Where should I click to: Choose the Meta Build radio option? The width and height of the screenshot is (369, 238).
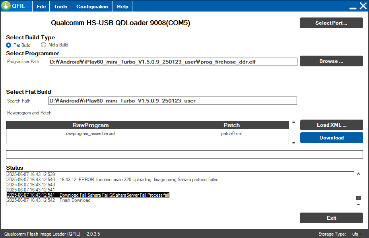click(44, 45)
